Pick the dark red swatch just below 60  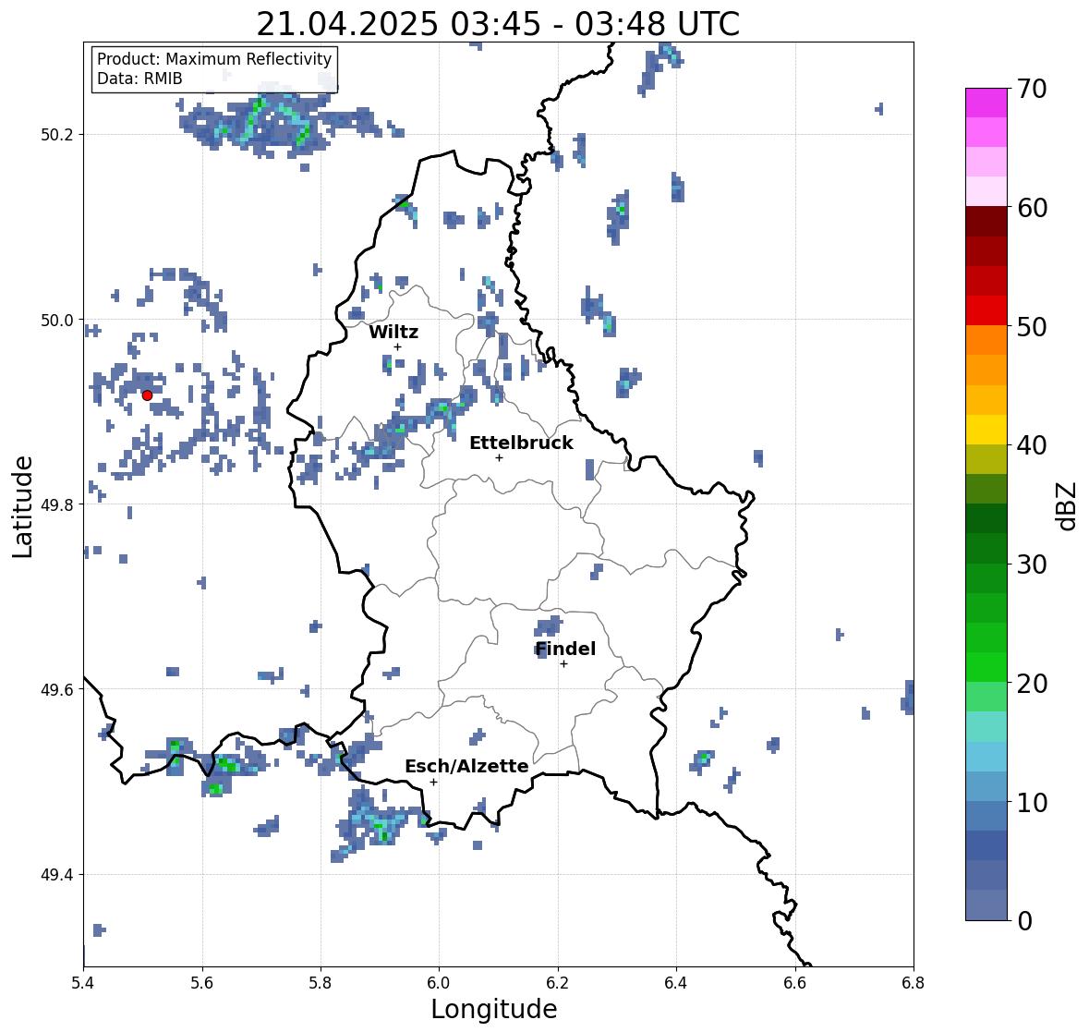pos(986,222)
